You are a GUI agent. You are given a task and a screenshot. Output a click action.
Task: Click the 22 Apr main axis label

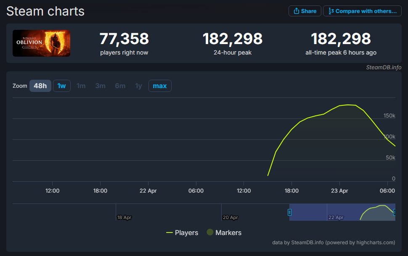point(148,191)
